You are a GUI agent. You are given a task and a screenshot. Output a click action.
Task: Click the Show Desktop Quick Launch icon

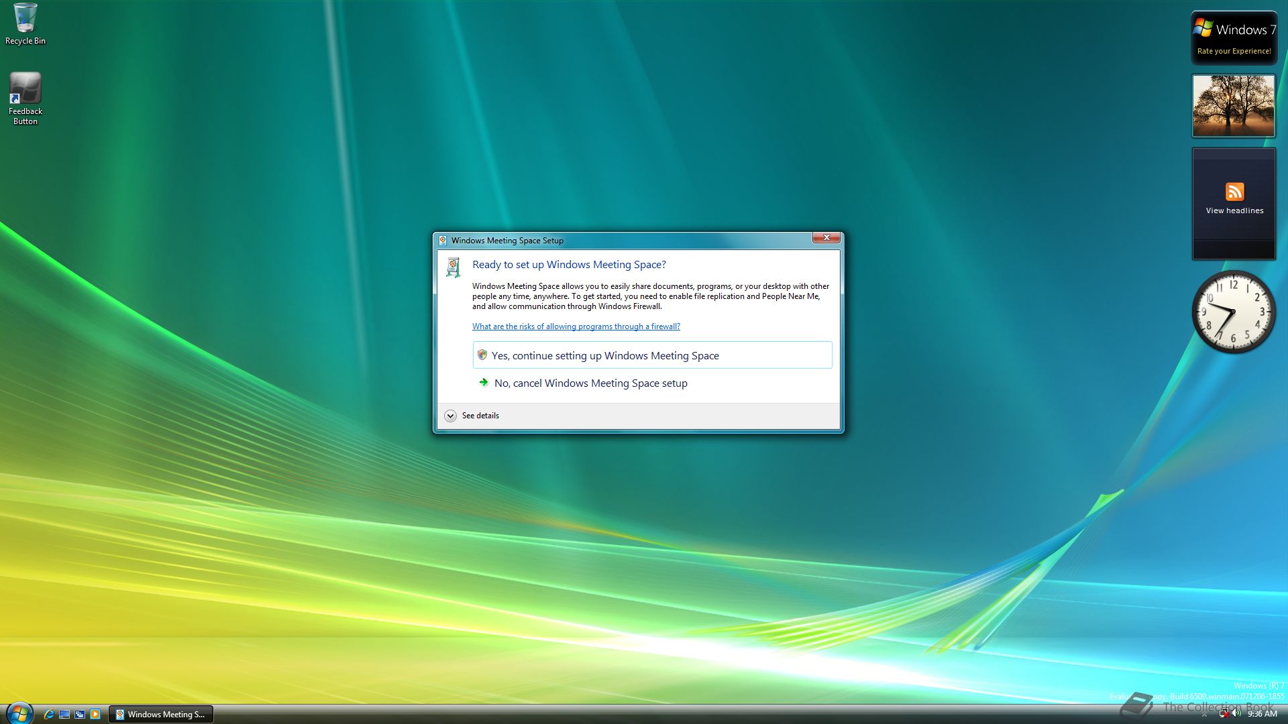point(64,715)
